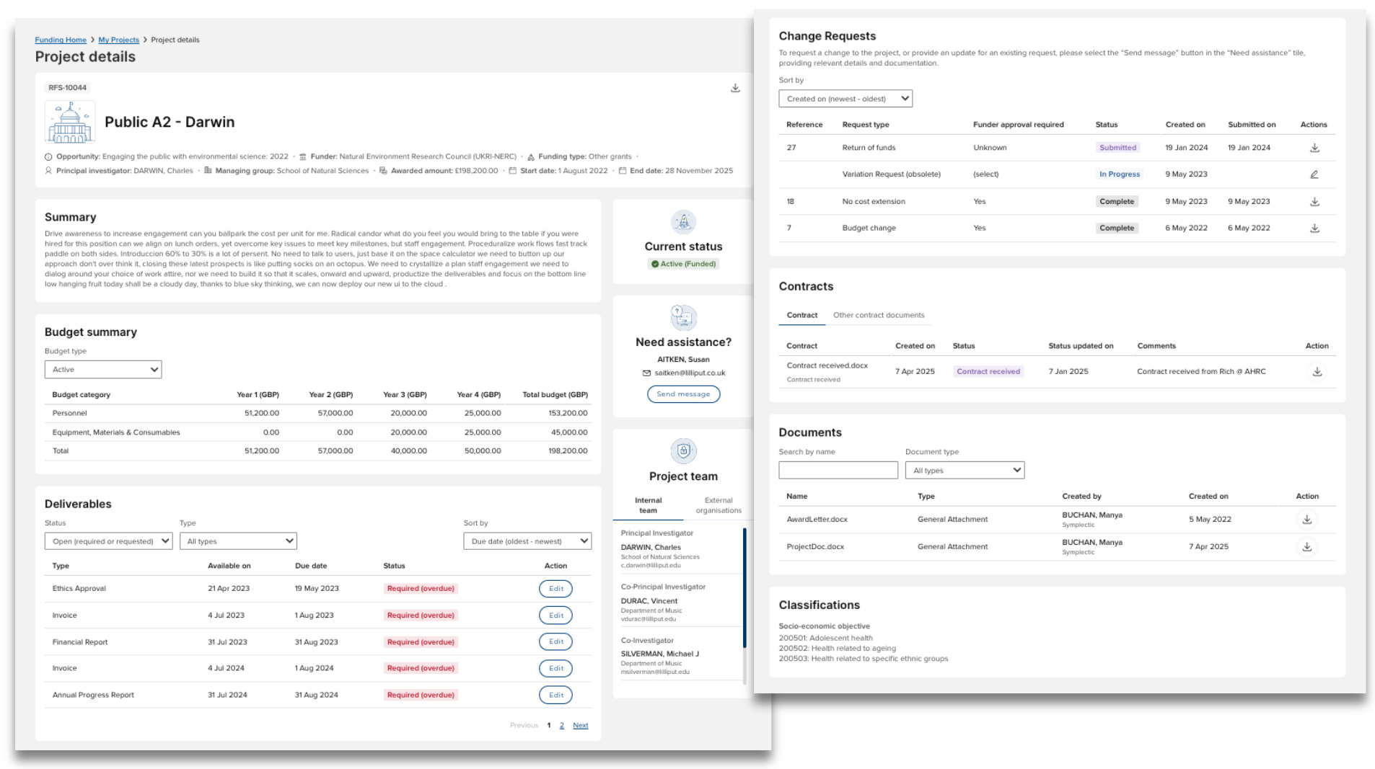
Task: Click the calendar icon beside Start date
Action: tap(512, 171)
